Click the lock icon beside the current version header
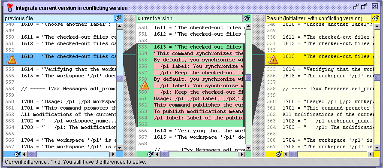383x168 pixels. point(247,18)
